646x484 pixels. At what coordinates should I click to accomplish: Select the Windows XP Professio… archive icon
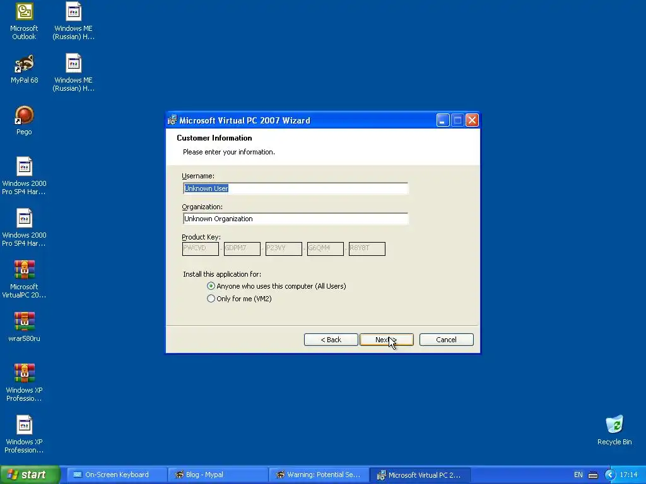click(x=24, y=383)
